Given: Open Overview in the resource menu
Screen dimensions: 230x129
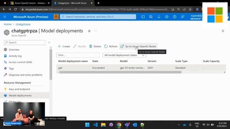Looking at the screenshot, I should pyautogui.click(x=14, y=49).
